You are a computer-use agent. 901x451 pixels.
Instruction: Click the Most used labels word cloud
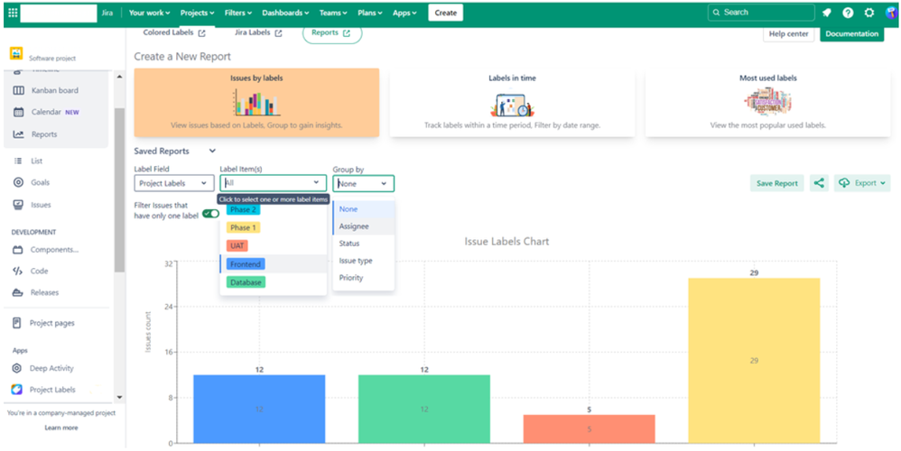tap(767, 102)
